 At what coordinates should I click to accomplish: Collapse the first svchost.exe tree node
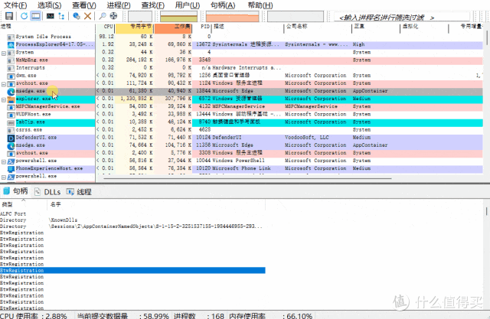(4, 84)
